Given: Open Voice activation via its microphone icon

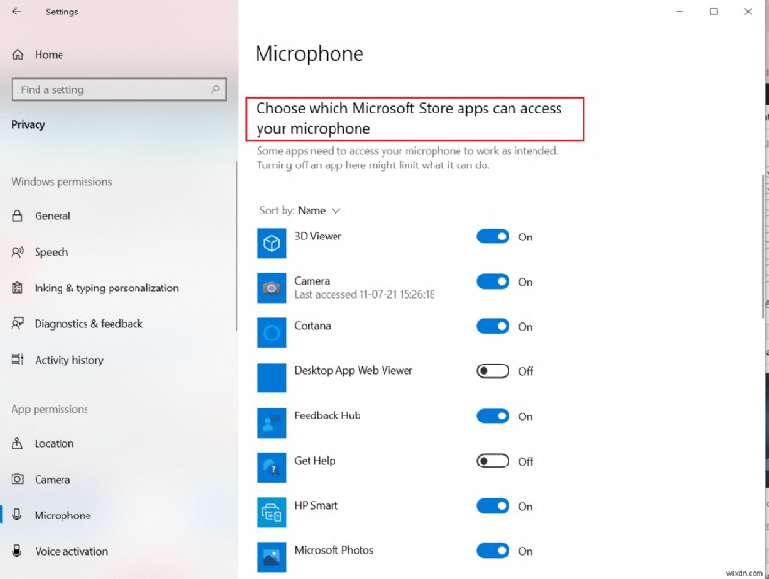Looking at the screenshot, I should pyautogui.click(x=16, y=551).
